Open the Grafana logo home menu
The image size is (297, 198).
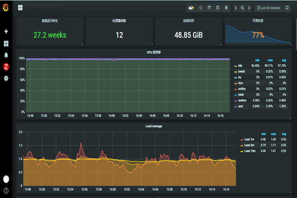6,7
